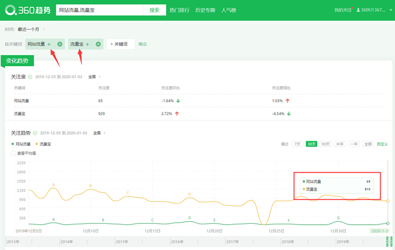395x250 pixels.
Task: Click the plus icon on 网站流量 keyword
Action: (49, 44)
